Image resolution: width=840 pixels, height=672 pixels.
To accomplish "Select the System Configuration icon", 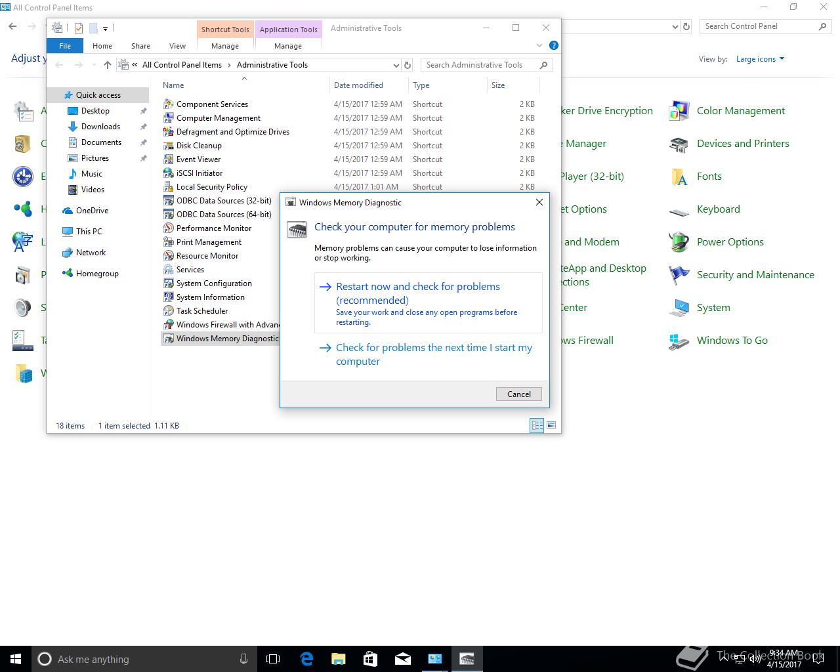I will pos(169,283).
